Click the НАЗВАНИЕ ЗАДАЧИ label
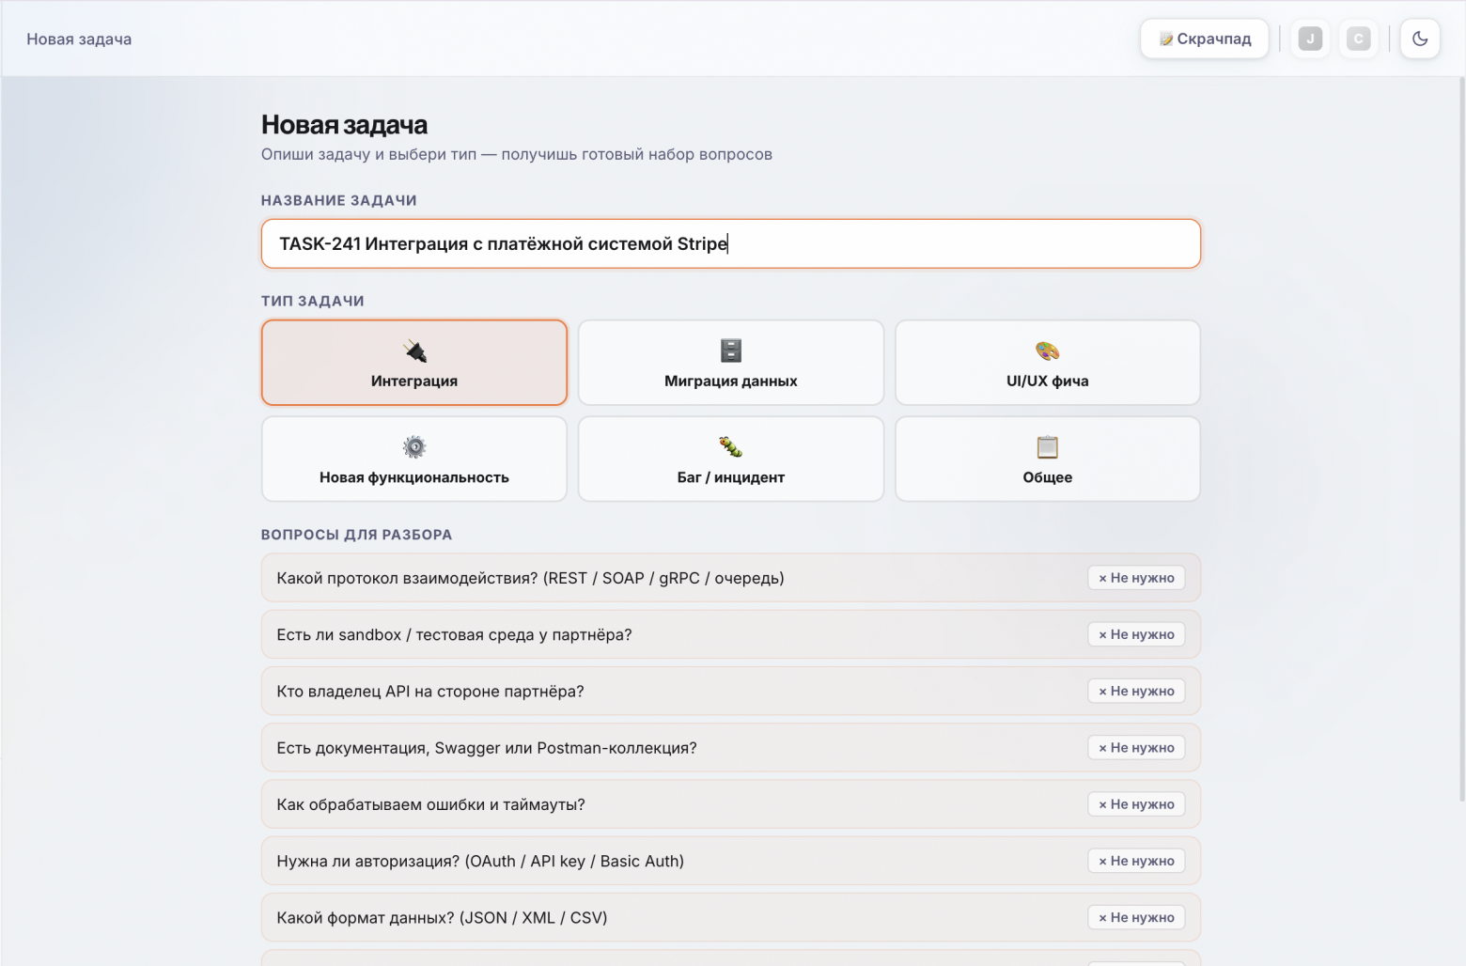 [x=338, y=200]
